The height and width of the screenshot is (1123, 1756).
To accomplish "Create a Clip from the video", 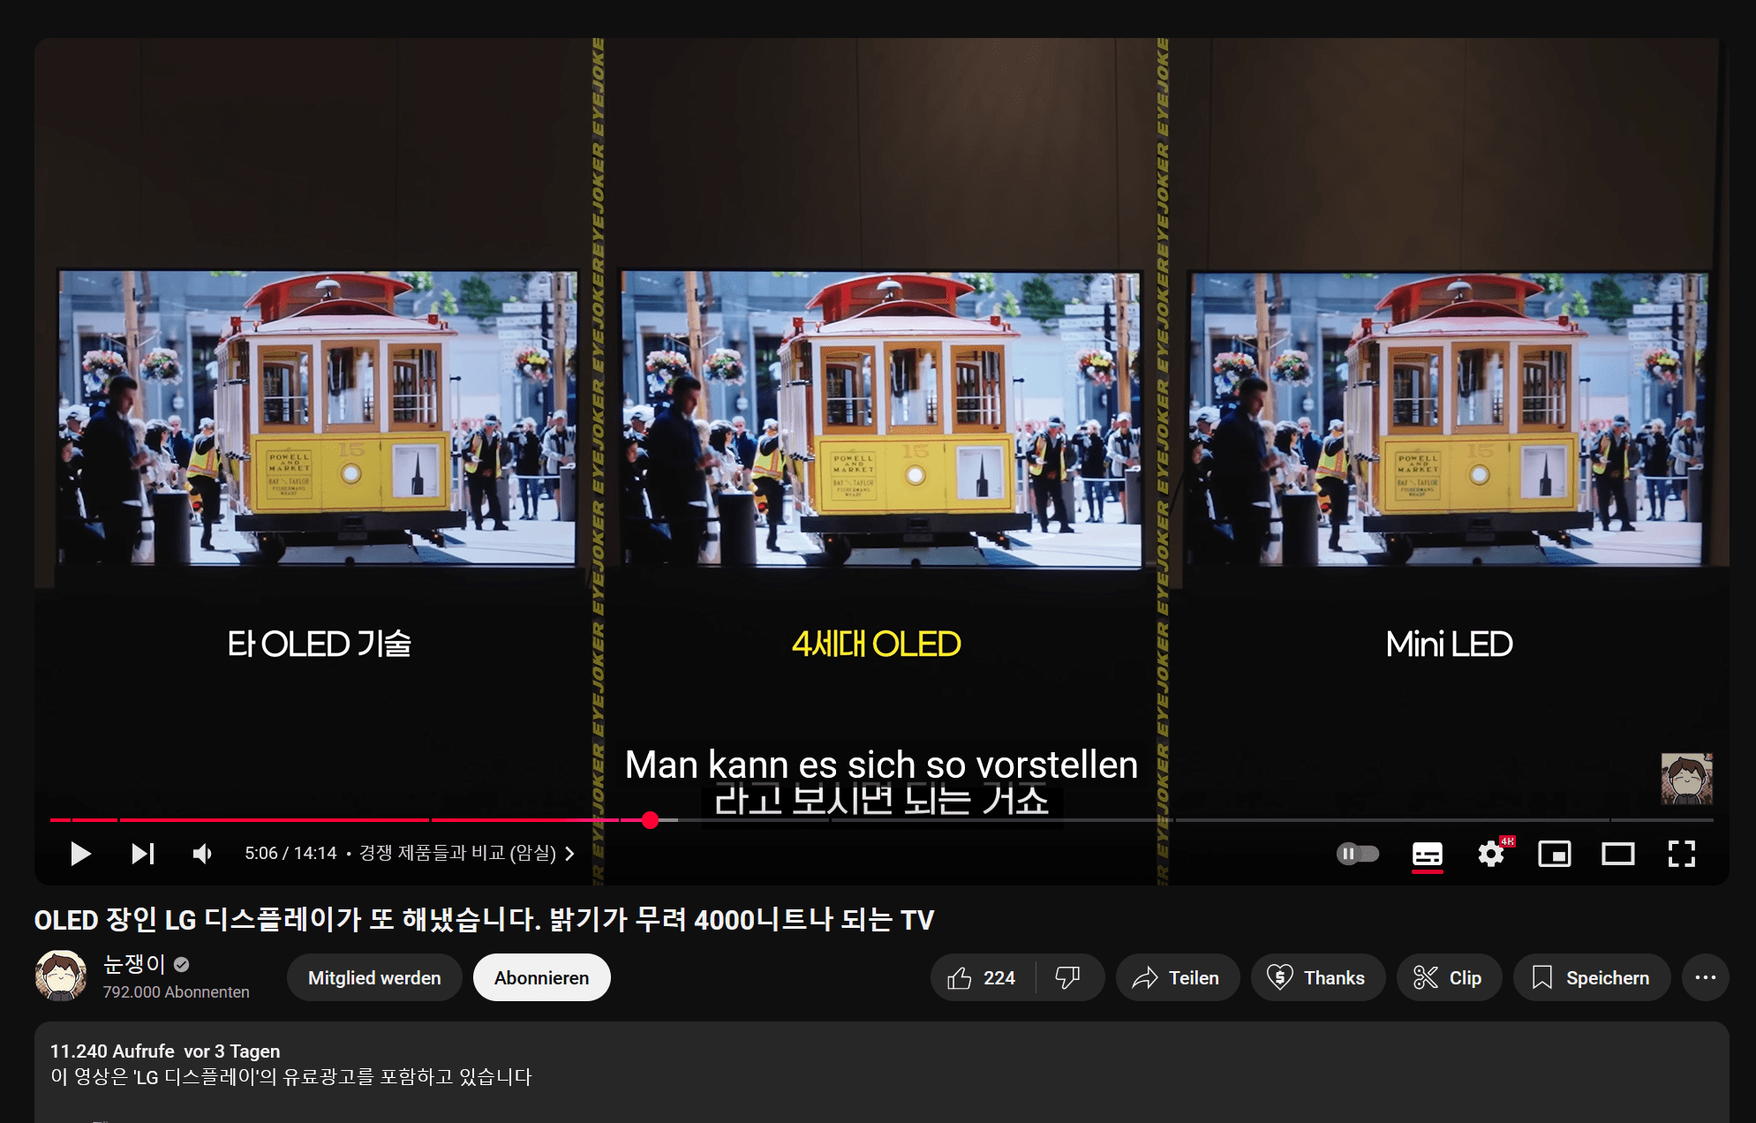I will tap(1449, 978).
